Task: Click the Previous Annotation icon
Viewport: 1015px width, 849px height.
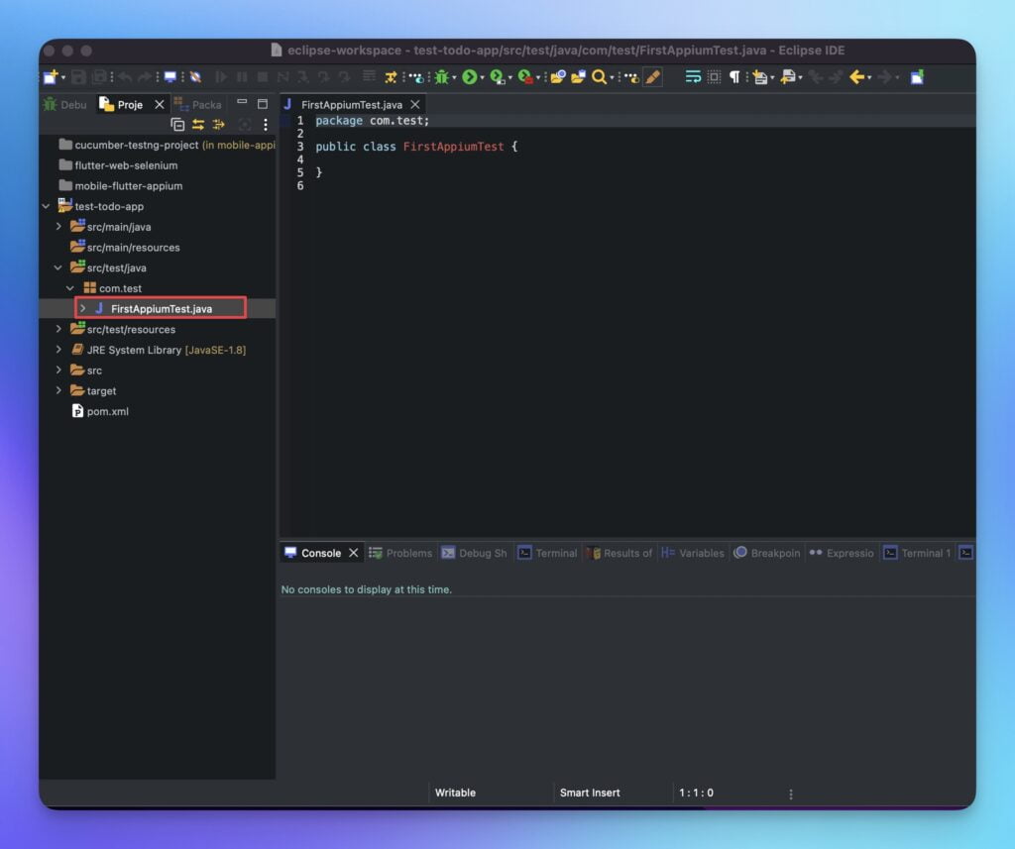Action: tap(788, 77)
